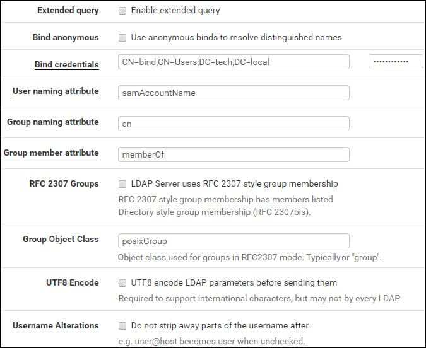
Task: Check RFC 2307 style group membership box
Action: [x=122, y=184]
